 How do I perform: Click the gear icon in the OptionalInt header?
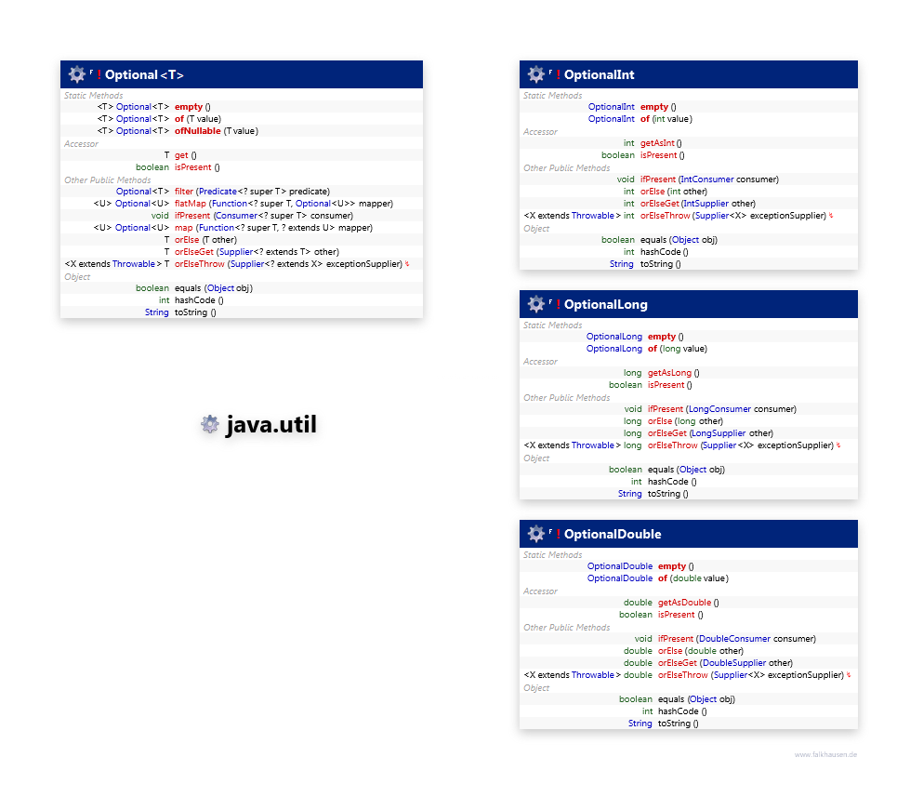pyautogui.click(x=535, y=74)
